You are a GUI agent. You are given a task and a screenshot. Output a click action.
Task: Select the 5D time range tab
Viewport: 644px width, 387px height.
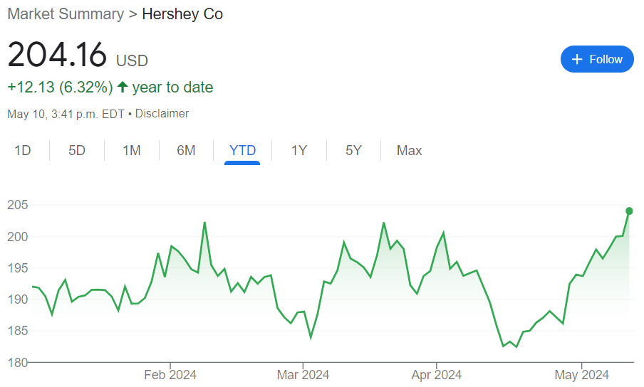tap(77, 150)
